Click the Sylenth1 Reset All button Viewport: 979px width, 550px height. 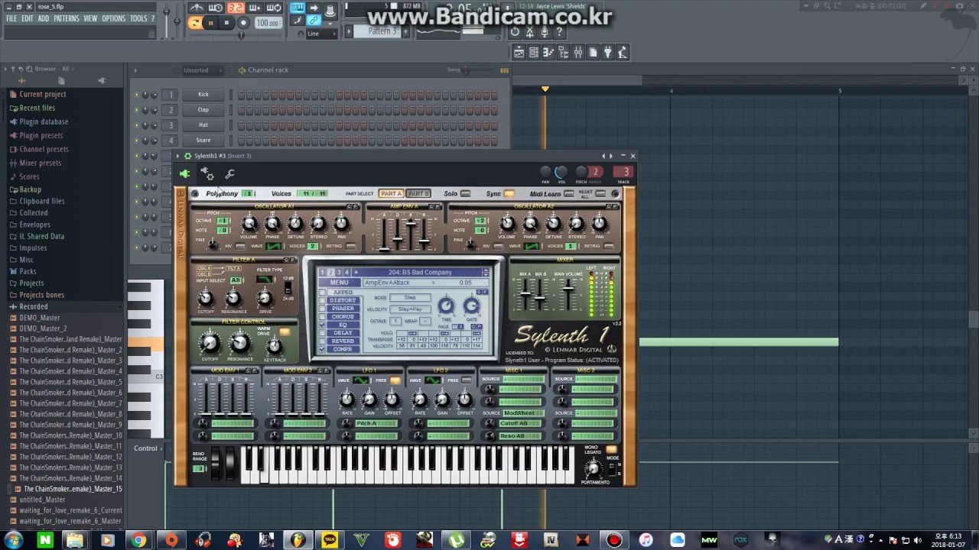601,194
